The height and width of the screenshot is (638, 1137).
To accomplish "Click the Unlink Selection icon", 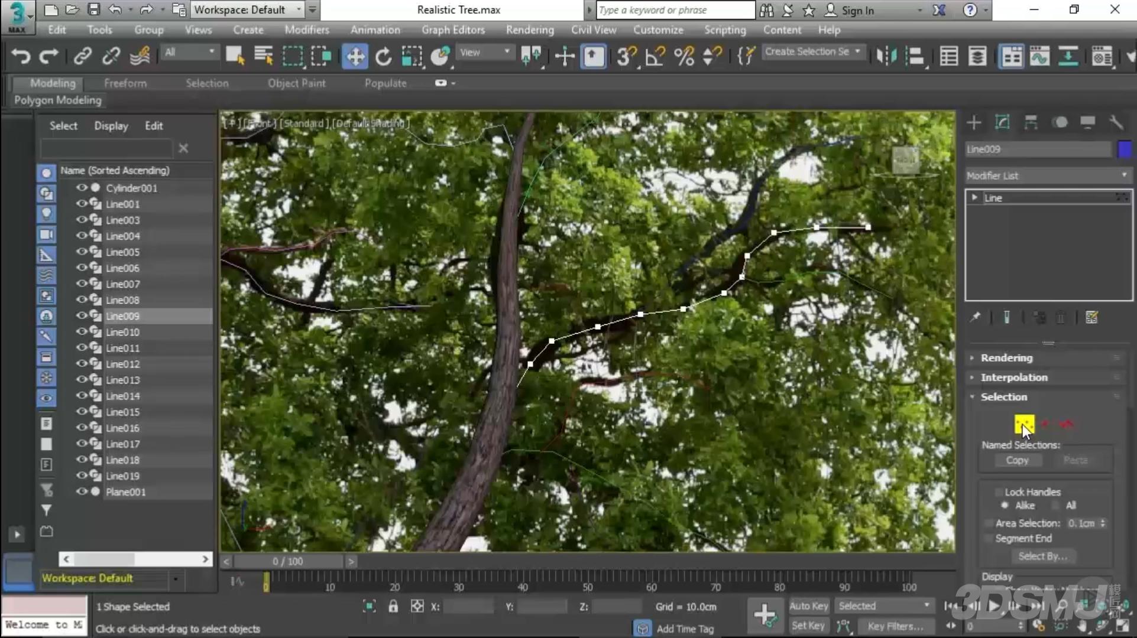I will (111, 56).
